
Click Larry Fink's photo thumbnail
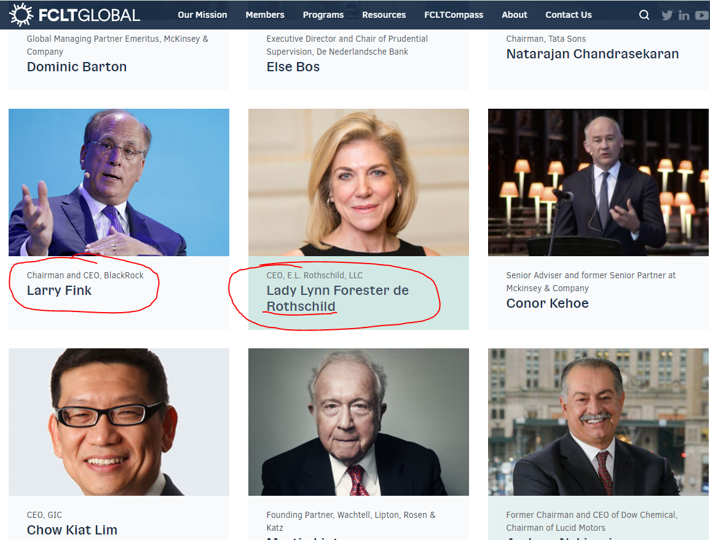[119, 182]
